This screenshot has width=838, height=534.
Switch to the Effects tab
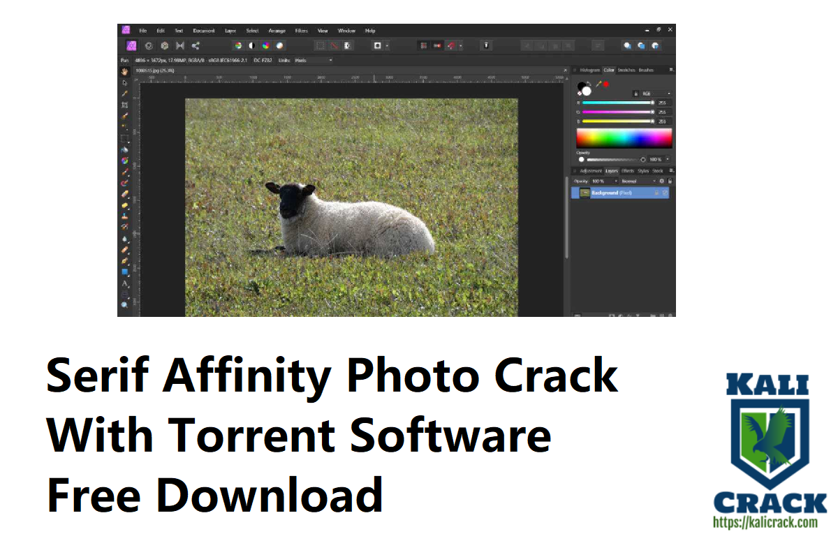tap(628, 171)
